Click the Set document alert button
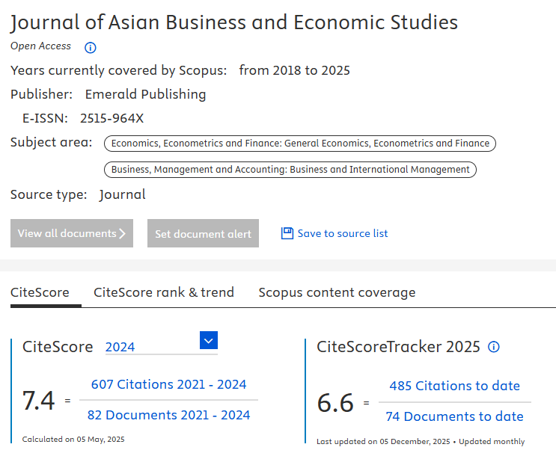This screenshot has height=465, width=556. (203, 233)
